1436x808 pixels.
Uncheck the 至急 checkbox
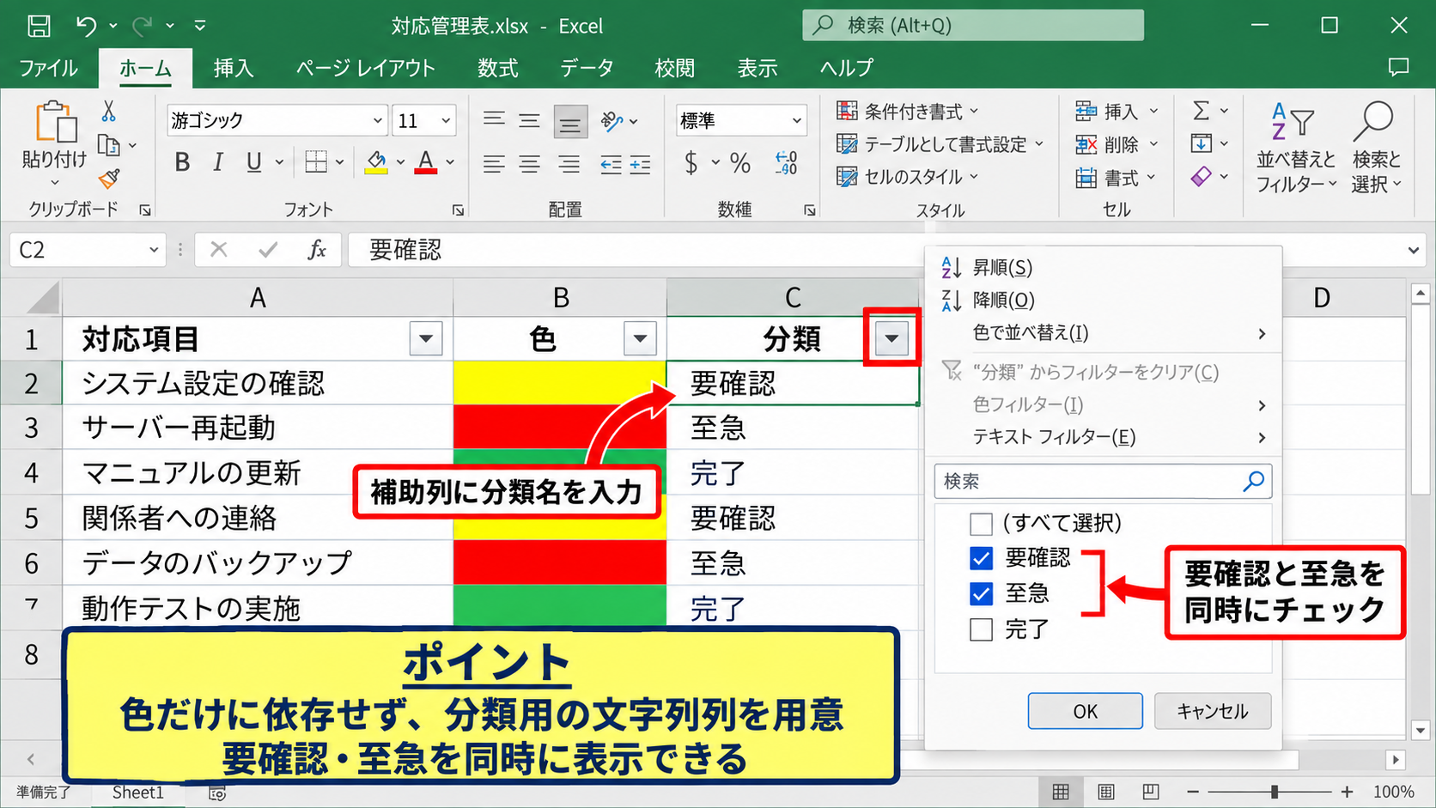[981, 593]
